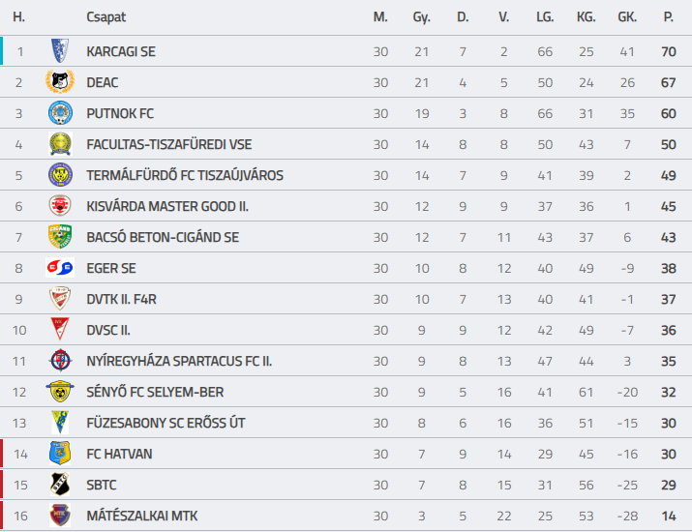Image resolution: width=692 pixels, height=532 pixels.
Task: Click the SBTC black-white crest
Action: 60,484
